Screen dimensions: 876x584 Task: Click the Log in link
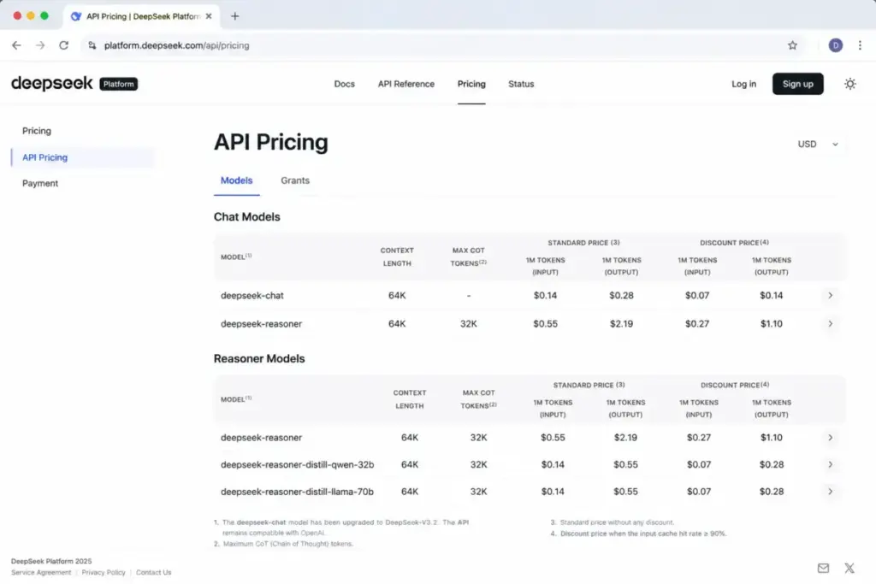point(743,84)
